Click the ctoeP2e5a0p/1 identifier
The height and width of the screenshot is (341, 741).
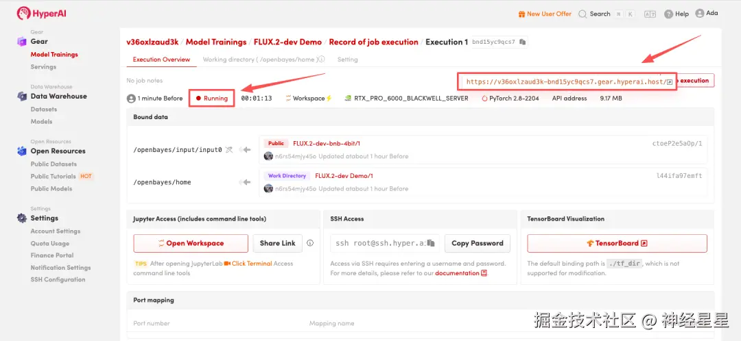[677, 143]
